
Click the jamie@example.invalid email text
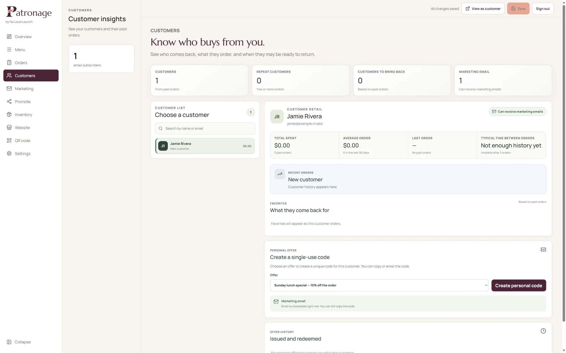pos(305,124)
